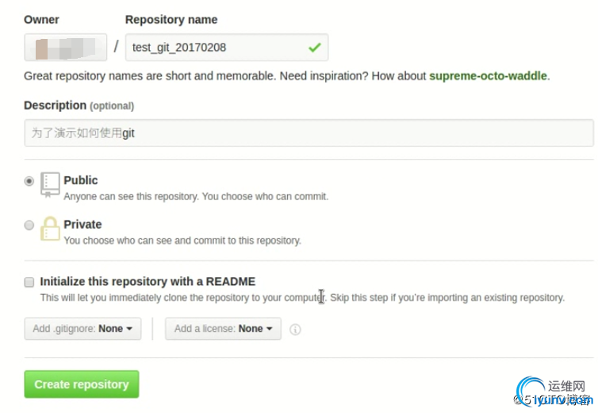Click the Repository name label

(x=171, y=20)
